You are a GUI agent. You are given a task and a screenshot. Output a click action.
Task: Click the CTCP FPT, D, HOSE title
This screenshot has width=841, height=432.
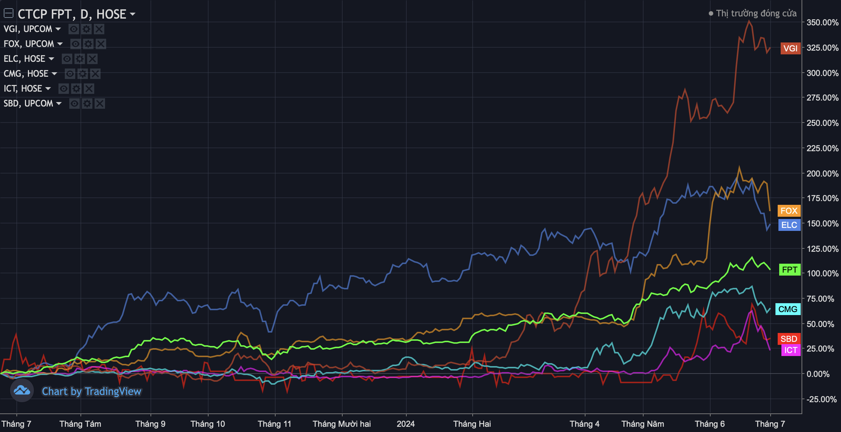pos(72,14)
